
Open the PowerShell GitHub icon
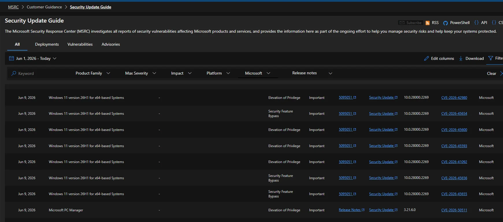click(x=446, y=23)
